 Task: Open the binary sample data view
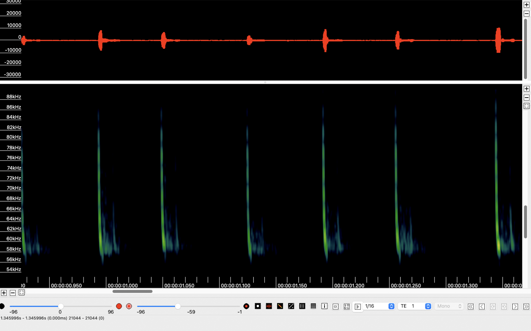346,306
